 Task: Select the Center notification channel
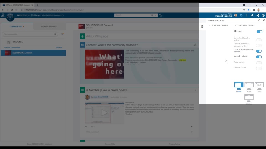239,87
